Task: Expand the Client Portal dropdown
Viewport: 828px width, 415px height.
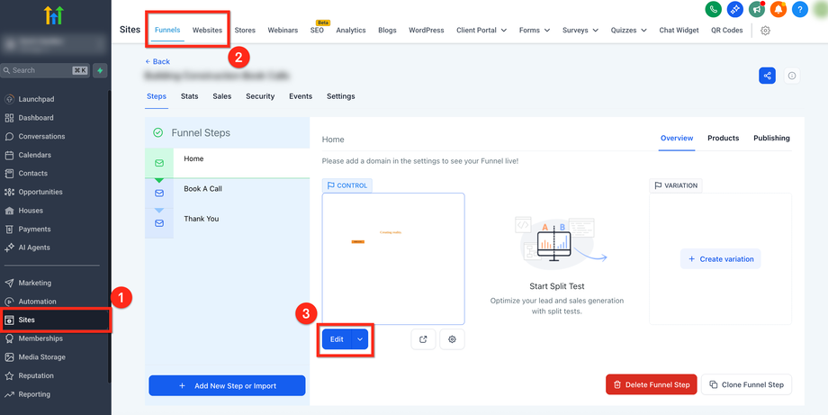Action: 481,30
